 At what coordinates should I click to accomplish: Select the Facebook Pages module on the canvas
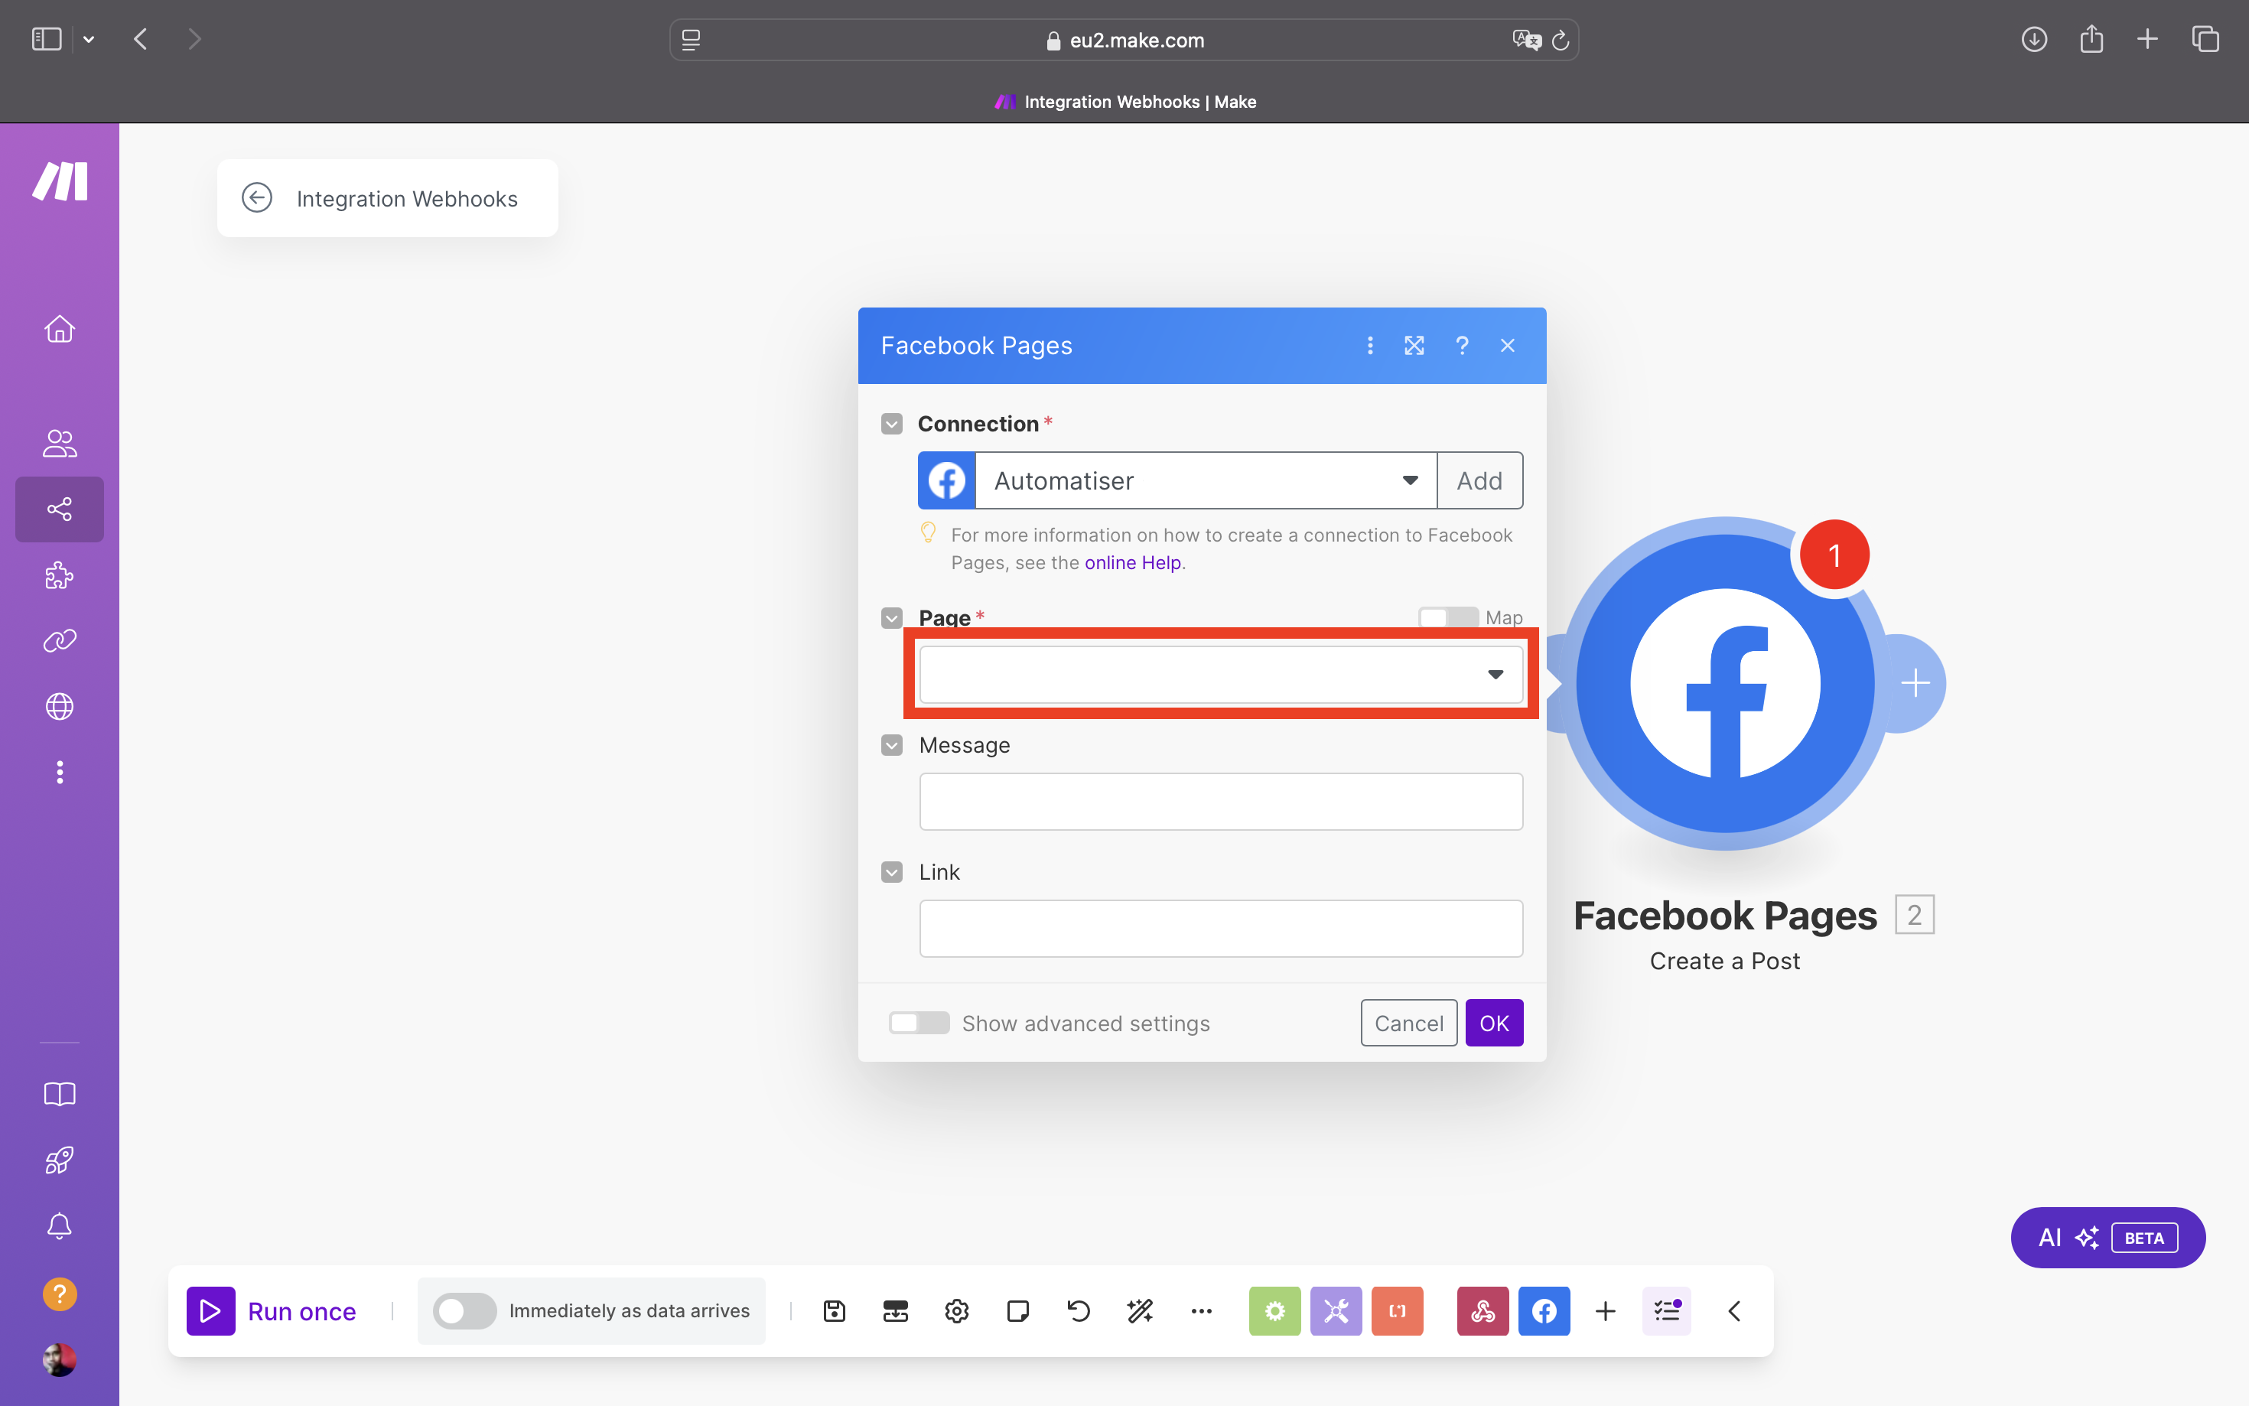pos(1725,683)
